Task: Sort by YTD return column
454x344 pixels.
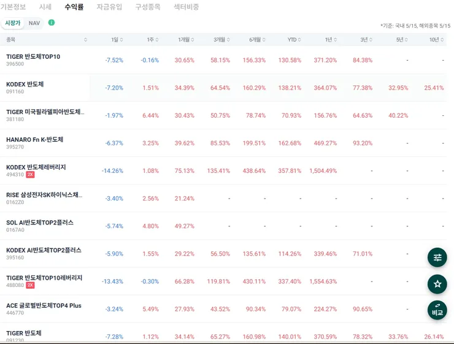Action: coord(294,40)
